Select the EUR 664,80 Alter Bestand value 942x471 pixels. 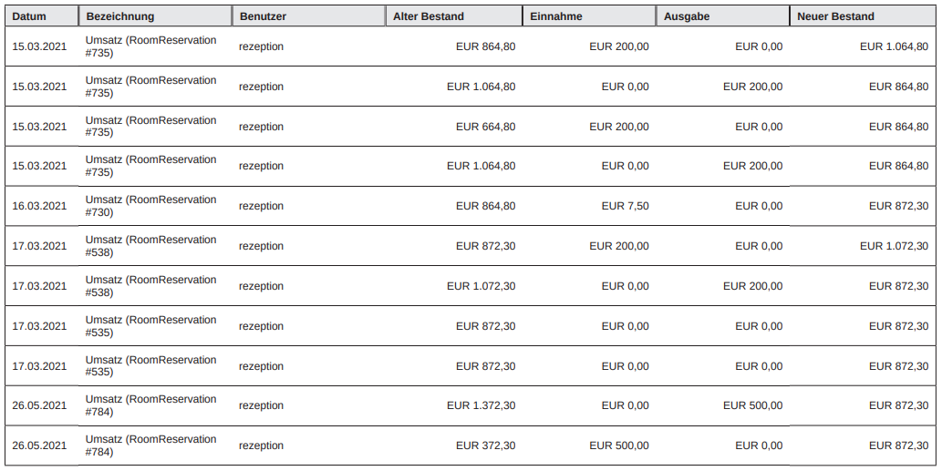pyautogui.click(x=485, y=127)
